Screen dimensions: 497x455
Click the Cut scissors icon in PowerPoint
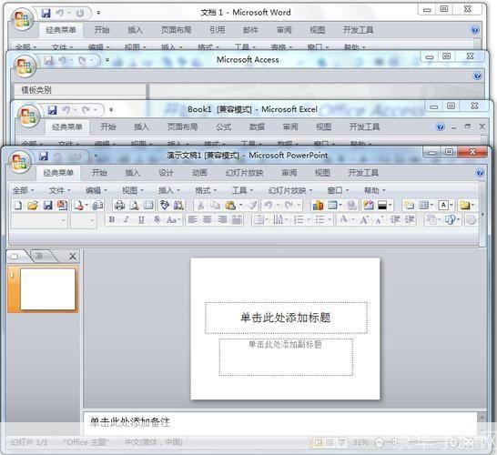(x=200, y=206)
